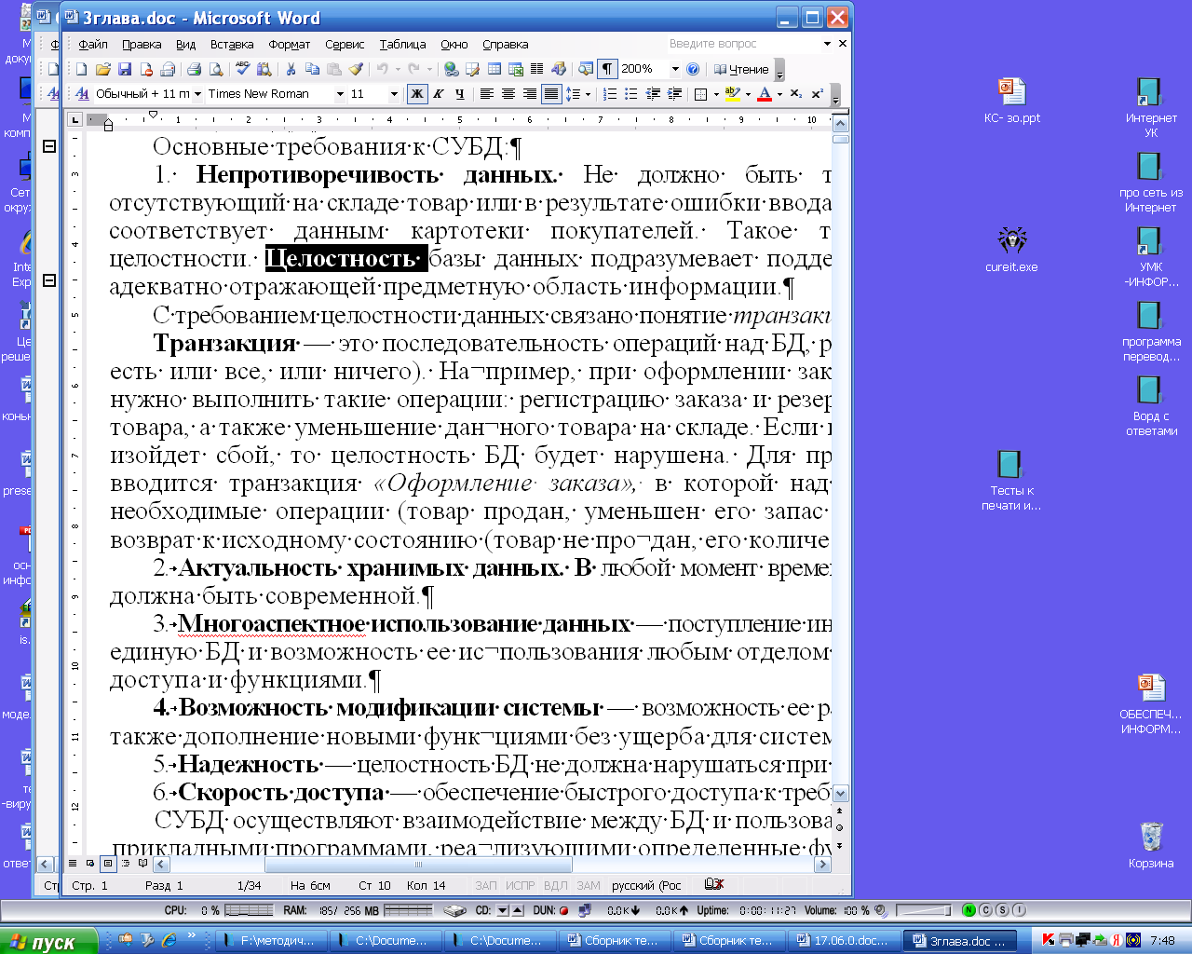This screenshot has width=1192, height=954.
Task: Open the Файл menu
Action: click(93, 44)
